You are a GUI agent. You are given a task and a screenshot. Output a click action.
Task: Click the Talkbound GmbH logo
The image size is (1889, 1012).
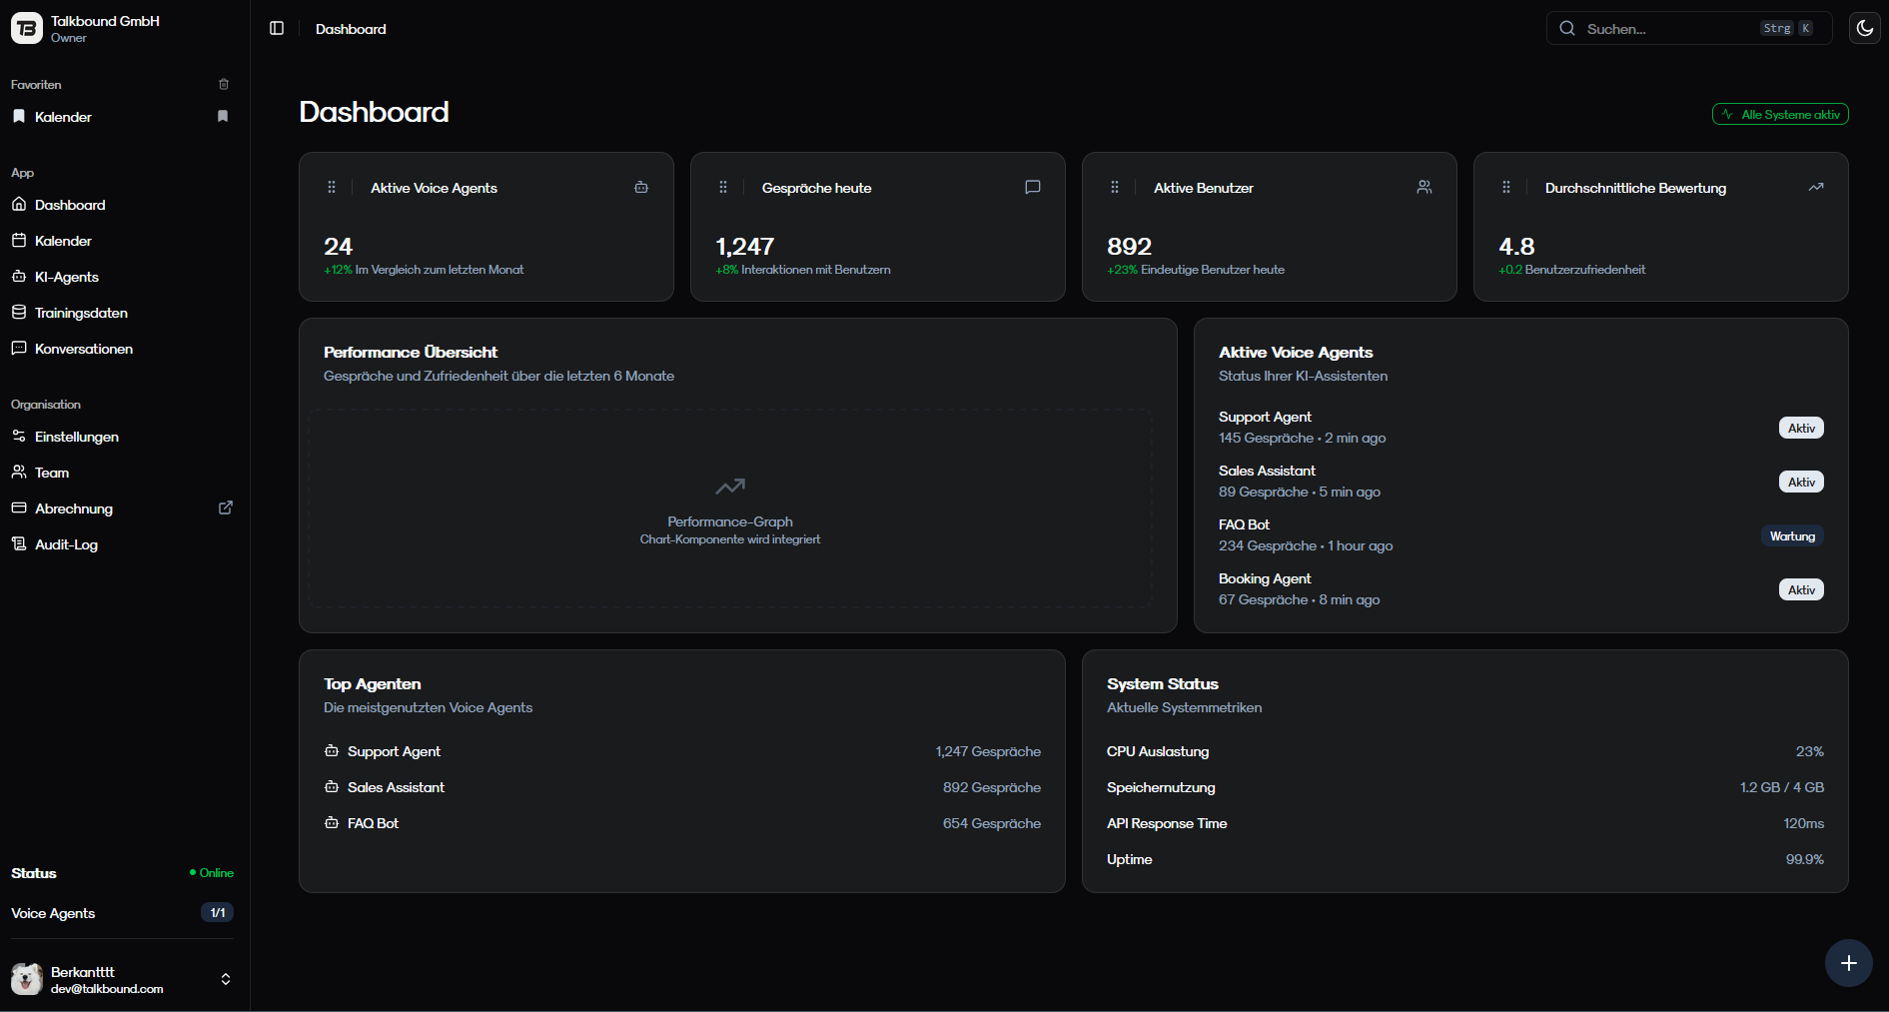coord(26,28)
